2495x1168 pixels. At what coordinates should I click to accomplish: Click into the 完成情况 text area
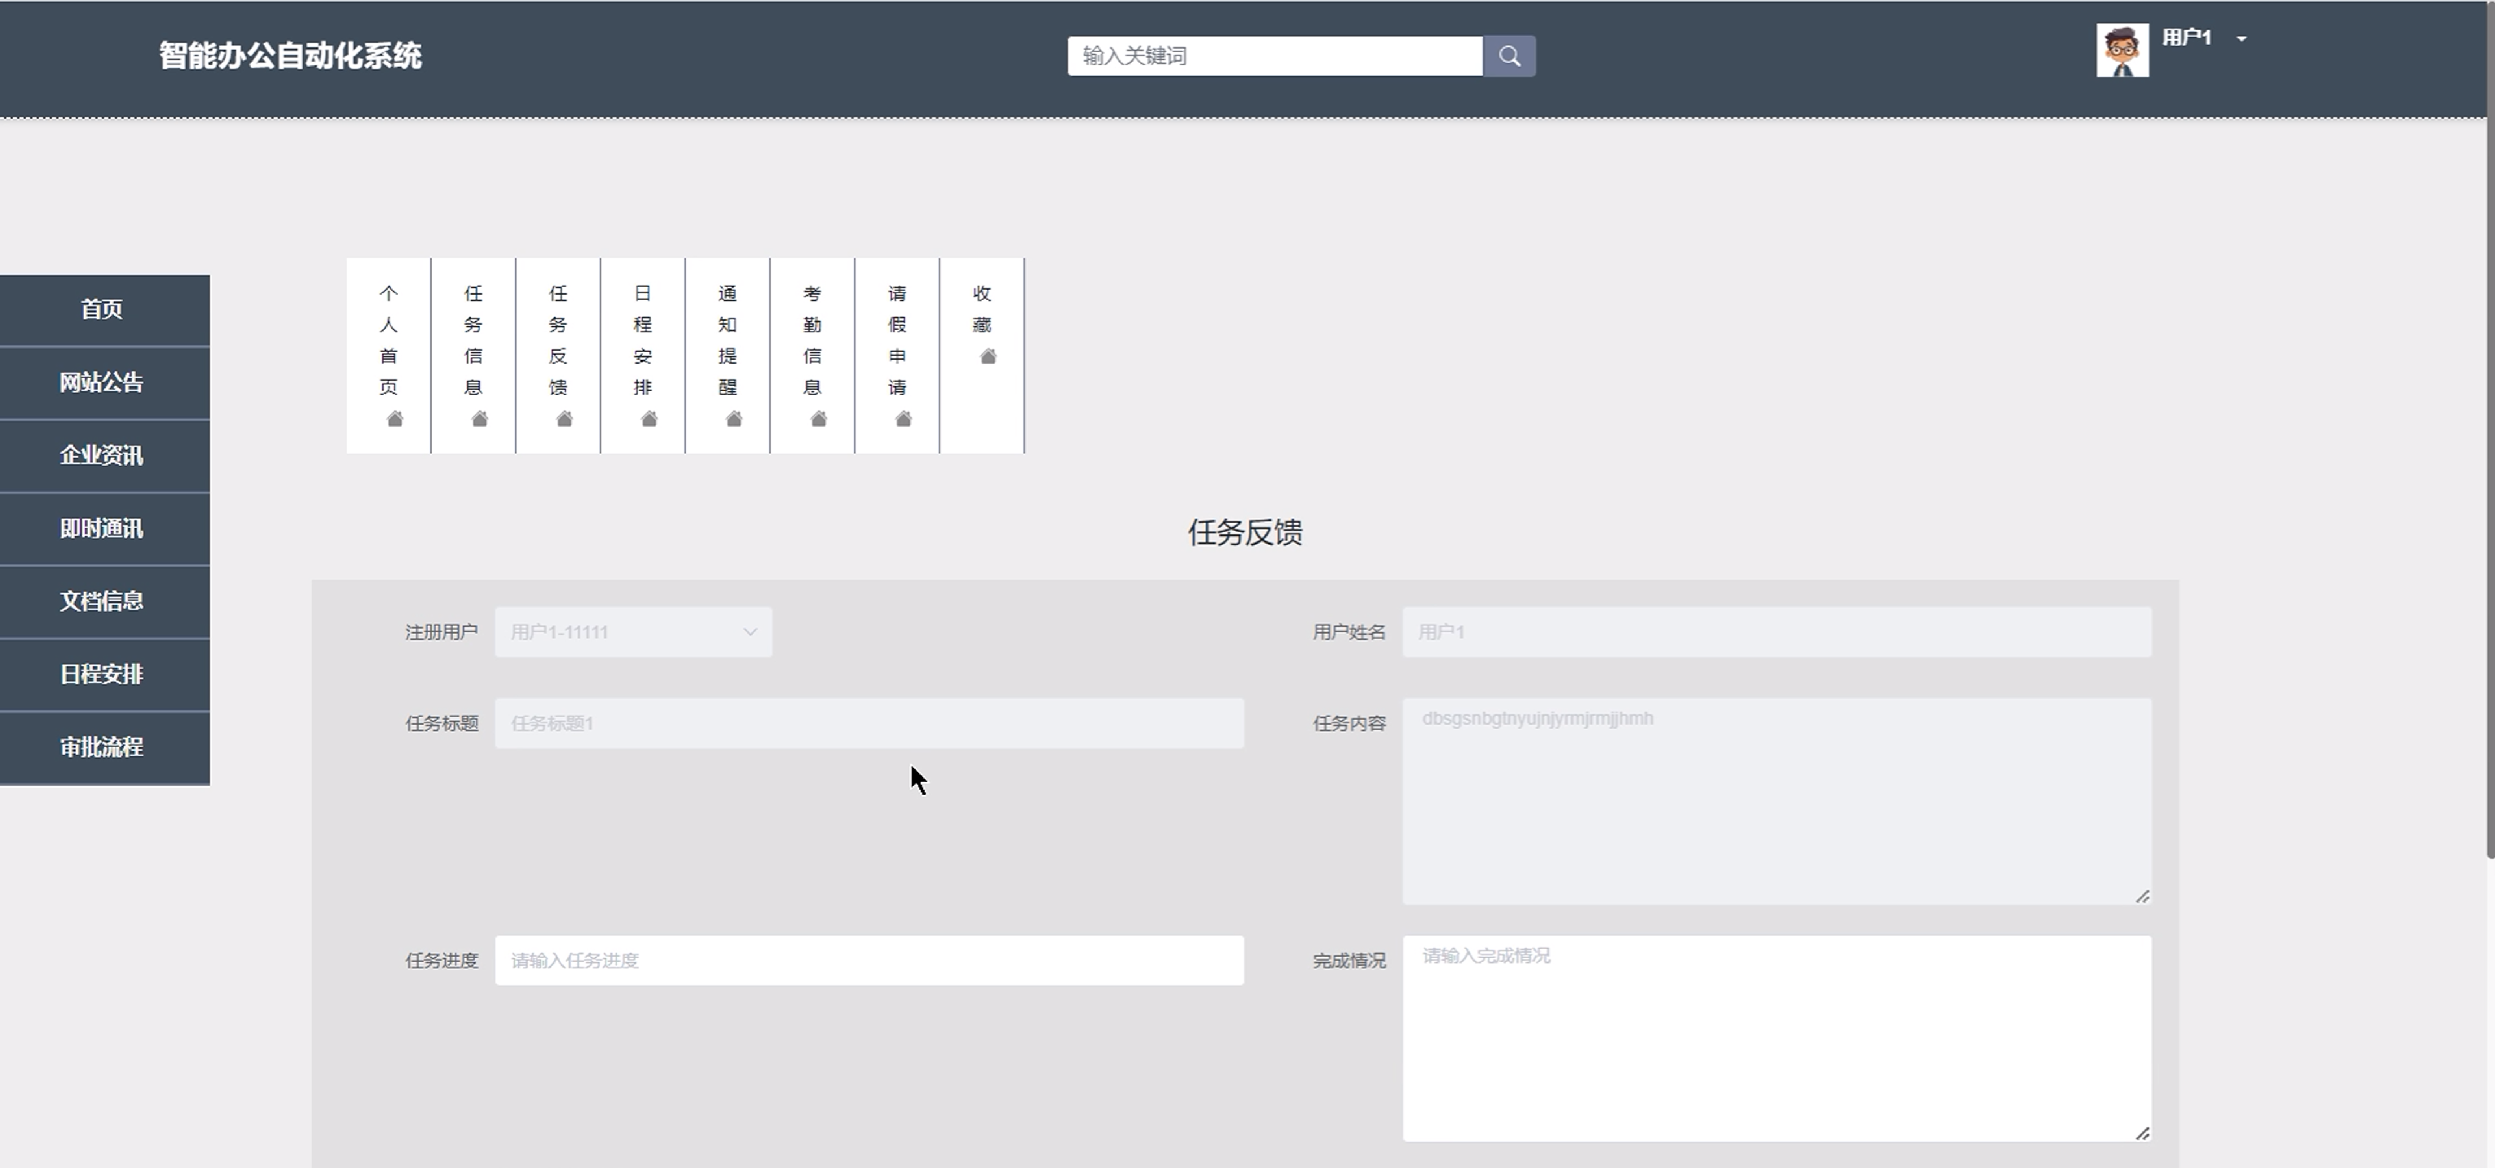(x=1776, y=1038)
